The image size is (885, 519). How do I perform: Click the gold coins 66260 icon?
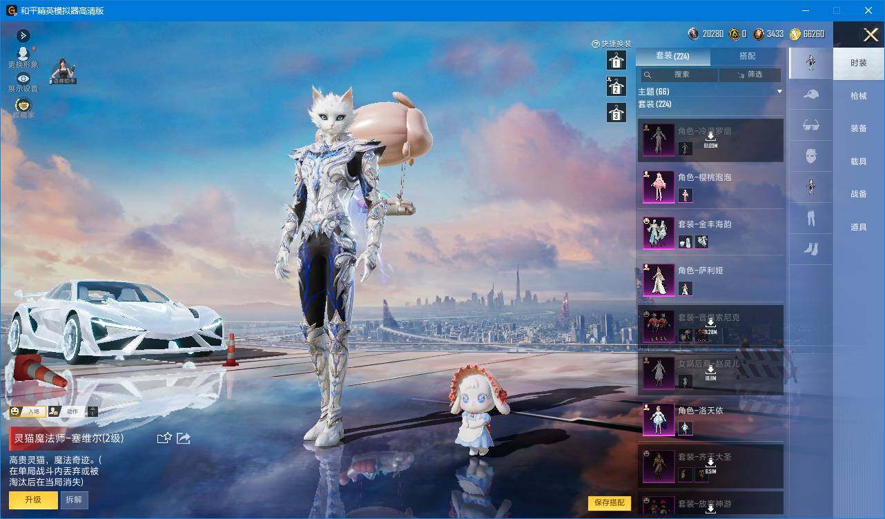(795, 34)
